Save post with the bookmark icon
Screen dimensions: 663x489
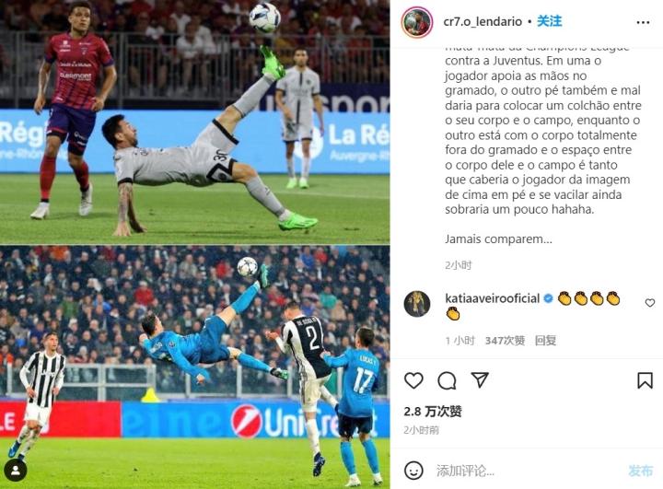click(645, 380)
